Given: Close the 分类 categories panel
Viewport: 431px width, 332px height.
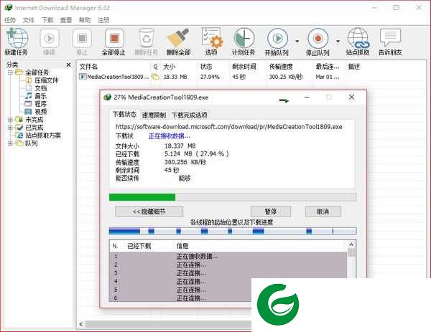Looking at the screenshot, I should tap(69, 65).
